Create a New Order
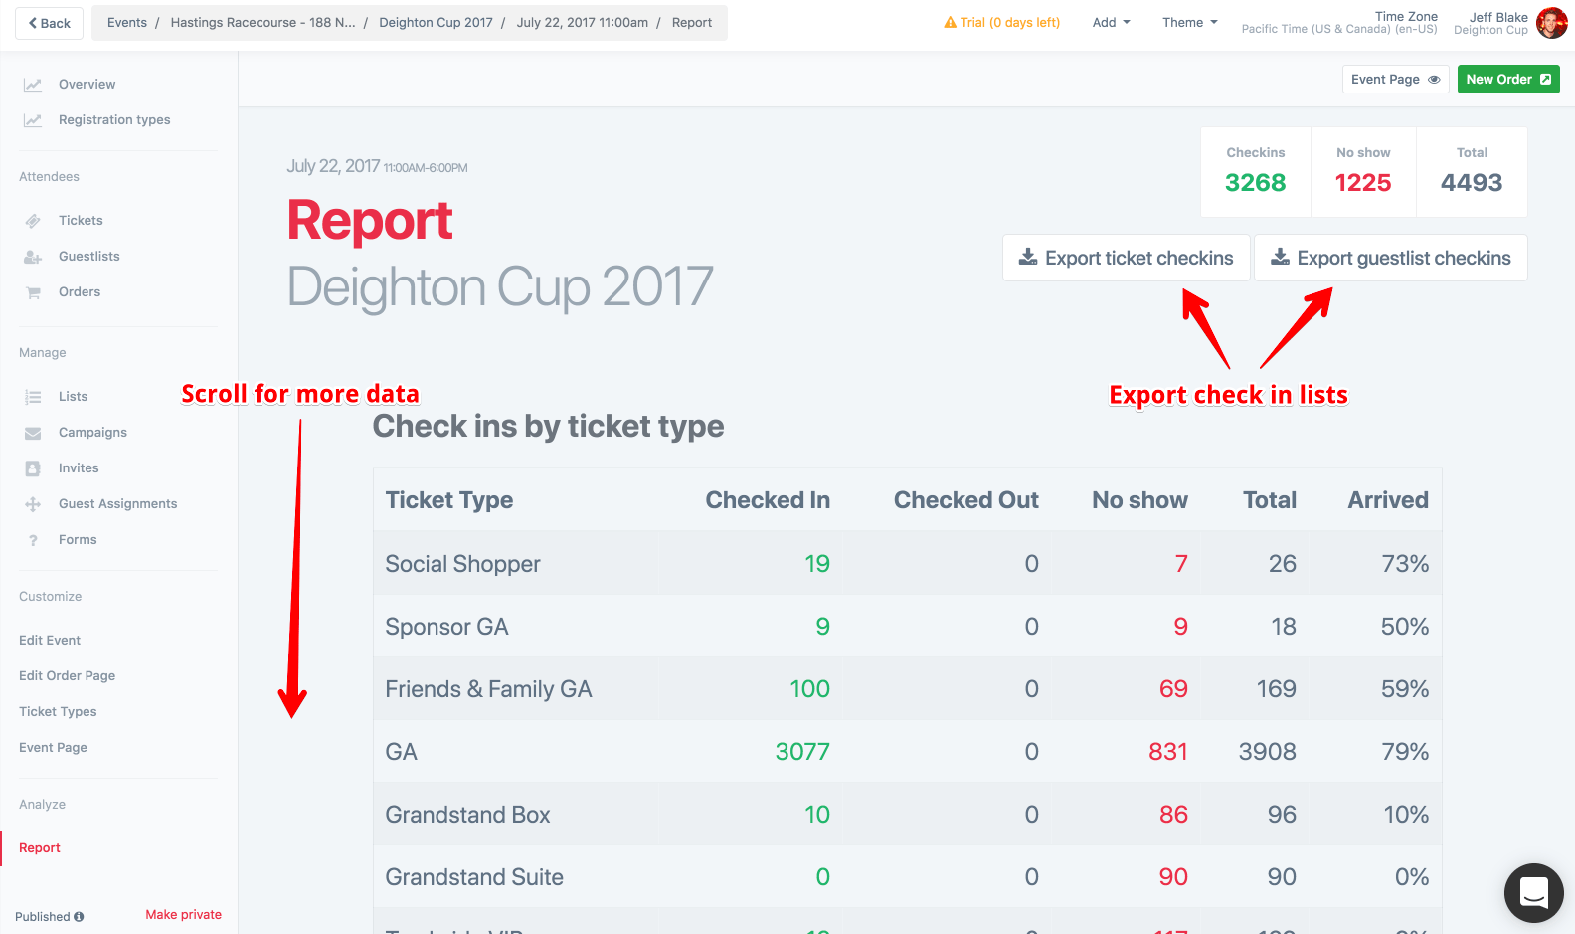This screenshot has width=1575, height=934. (x=1507, y=80)
